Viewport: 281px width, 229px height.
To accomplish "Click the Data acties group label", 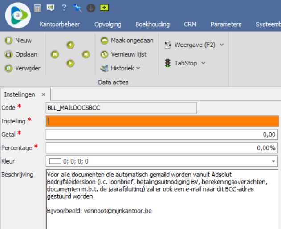I will coord(113,82).
